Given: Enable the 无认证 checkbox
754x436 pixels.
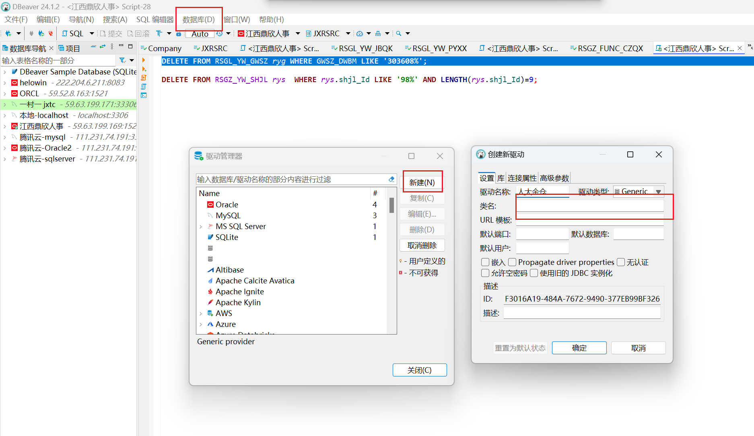Looking at the screenshot, I should coord(621,262).
